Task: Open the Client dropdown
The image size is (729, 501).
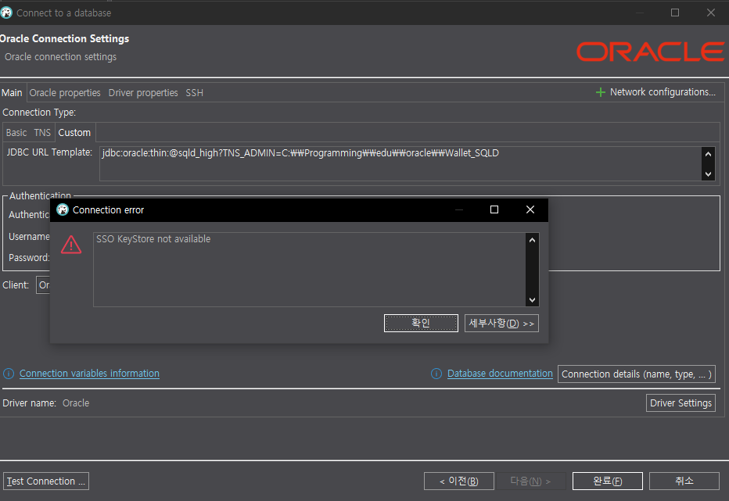Action: [43, 285]
